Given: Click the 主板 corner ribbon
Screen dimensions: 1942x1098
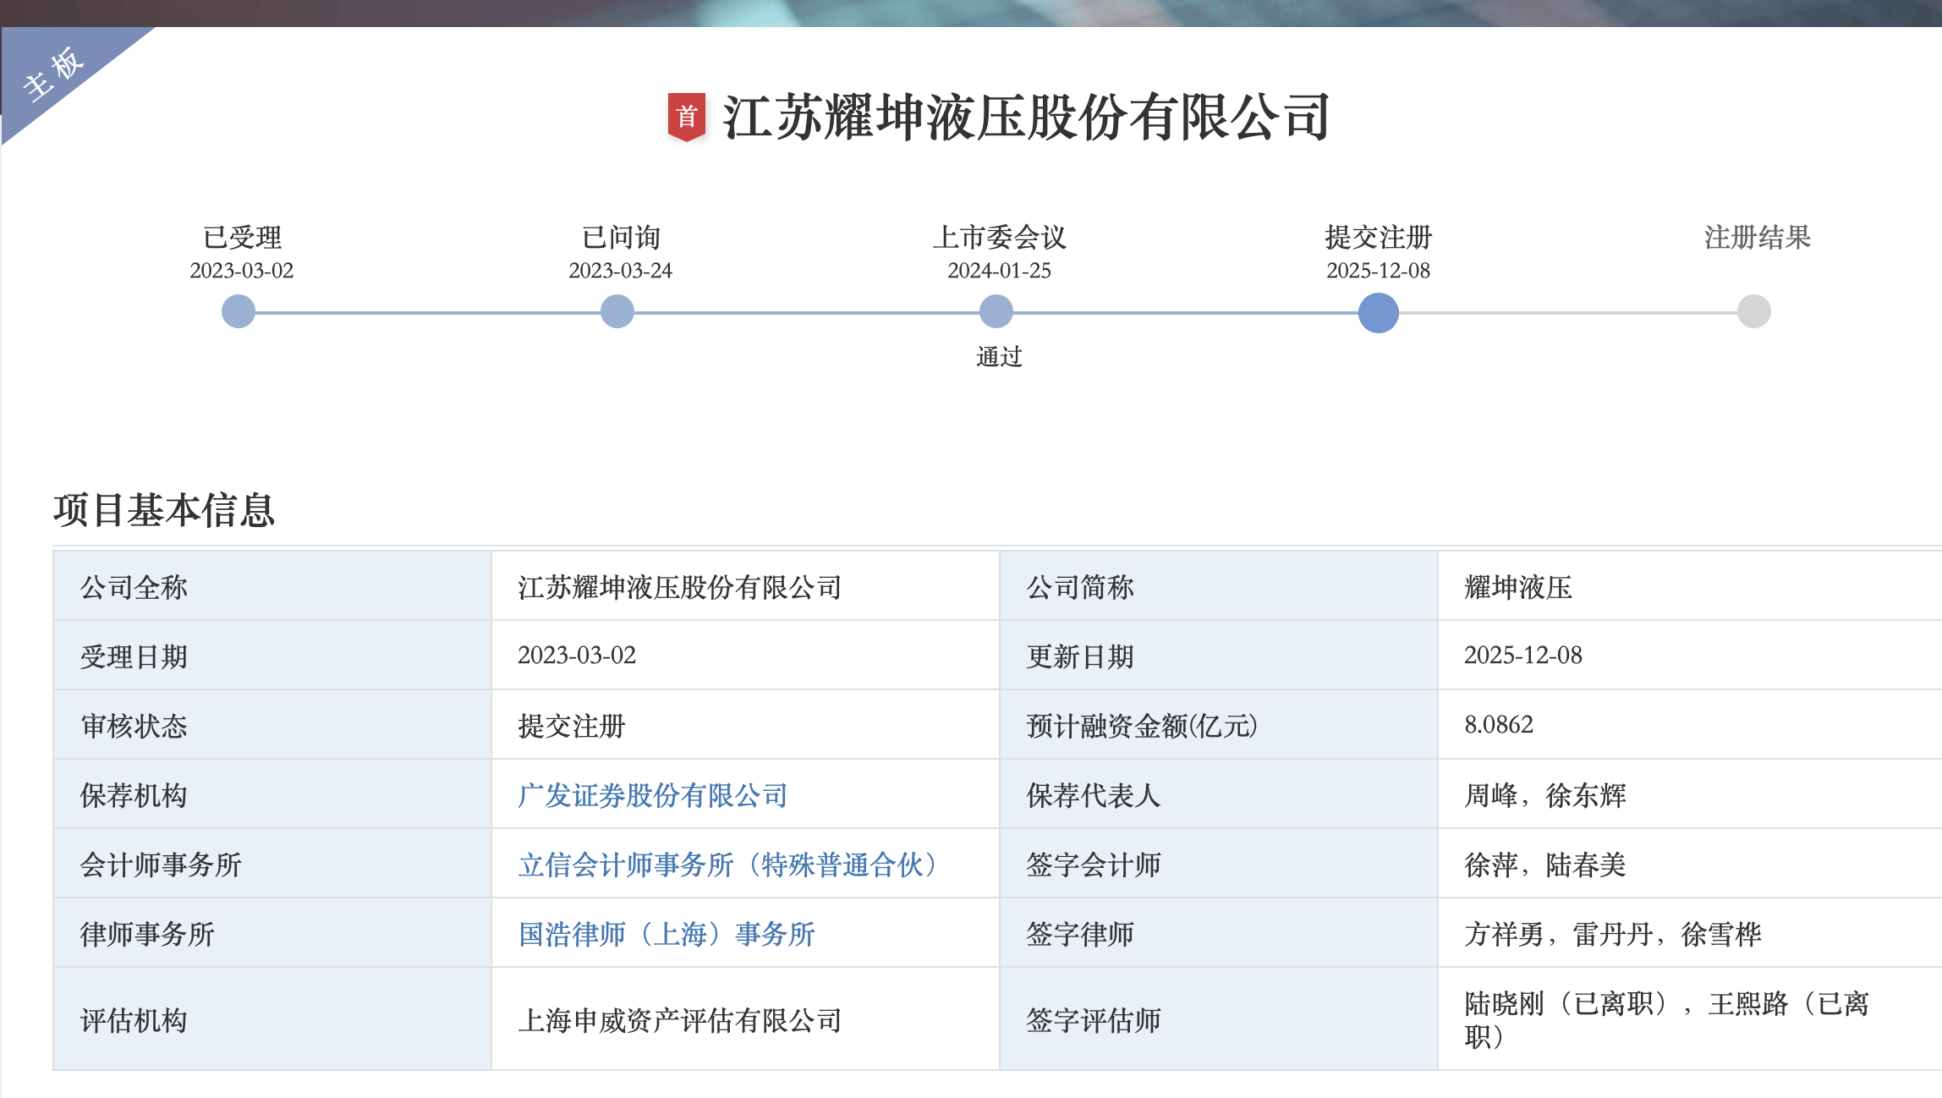Looking at the screenshot, I should pos(54,74).
